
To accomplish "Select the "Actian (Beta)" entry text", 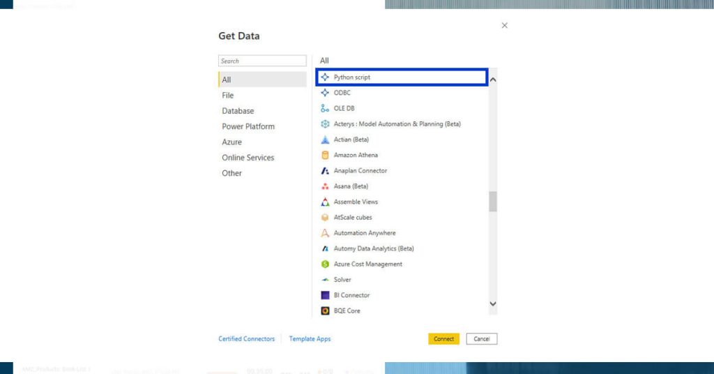I will click(x=351, y=140).
